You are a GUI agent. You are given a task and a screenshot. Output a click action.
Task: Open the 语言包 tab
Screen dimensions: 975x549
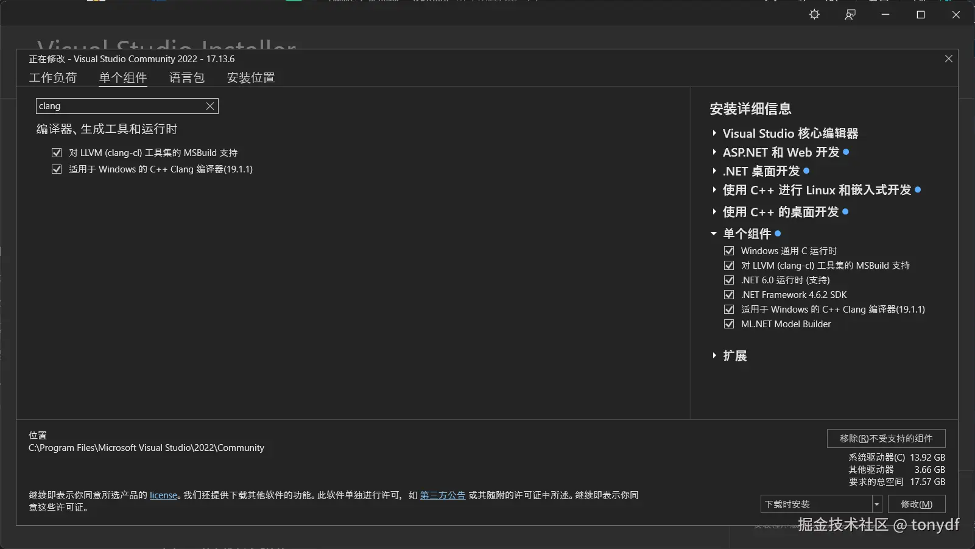[187, 78]
